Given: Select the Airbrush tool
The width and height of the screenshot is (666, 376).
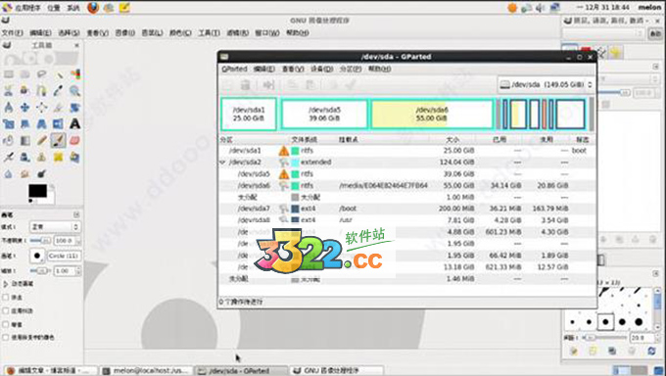Looking at the screenshot, I should coord(9,158).
